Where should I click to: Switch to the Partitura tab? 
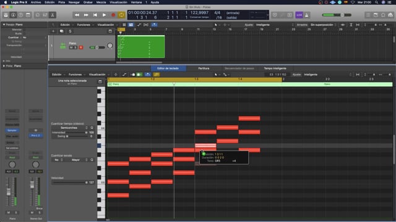pos(204,68)
